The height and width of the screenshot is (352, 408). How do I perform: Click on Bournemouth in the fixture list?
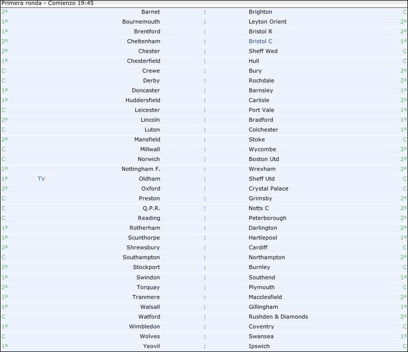(x=141, y=21)
